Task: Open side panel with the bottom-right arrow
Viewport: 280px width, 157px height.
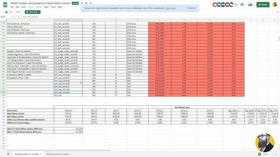Action: 276,154
